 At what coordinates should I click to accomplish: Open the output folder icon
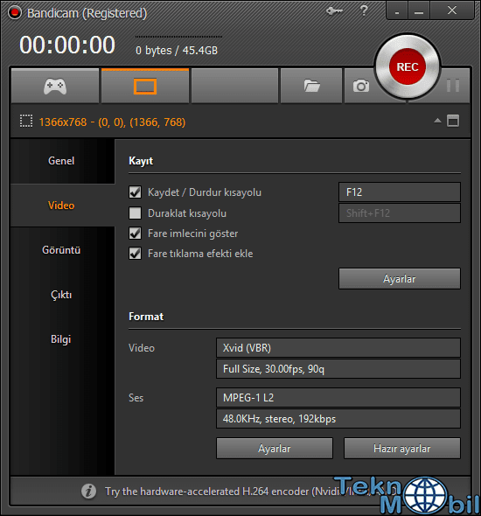click(311, 86)
